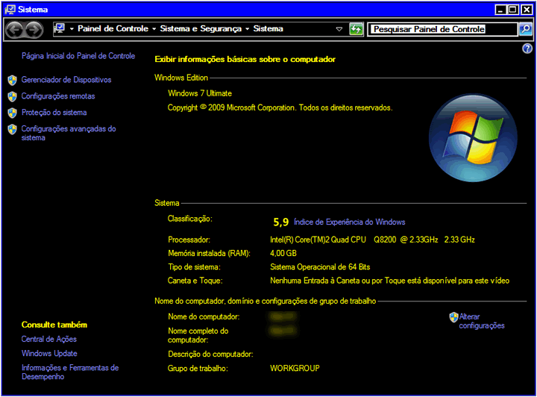Image resolution: width=537 pixels, height=397 pixels.
Task: Click shield icon beside Proteção do sistema
Action: point(13,113)
